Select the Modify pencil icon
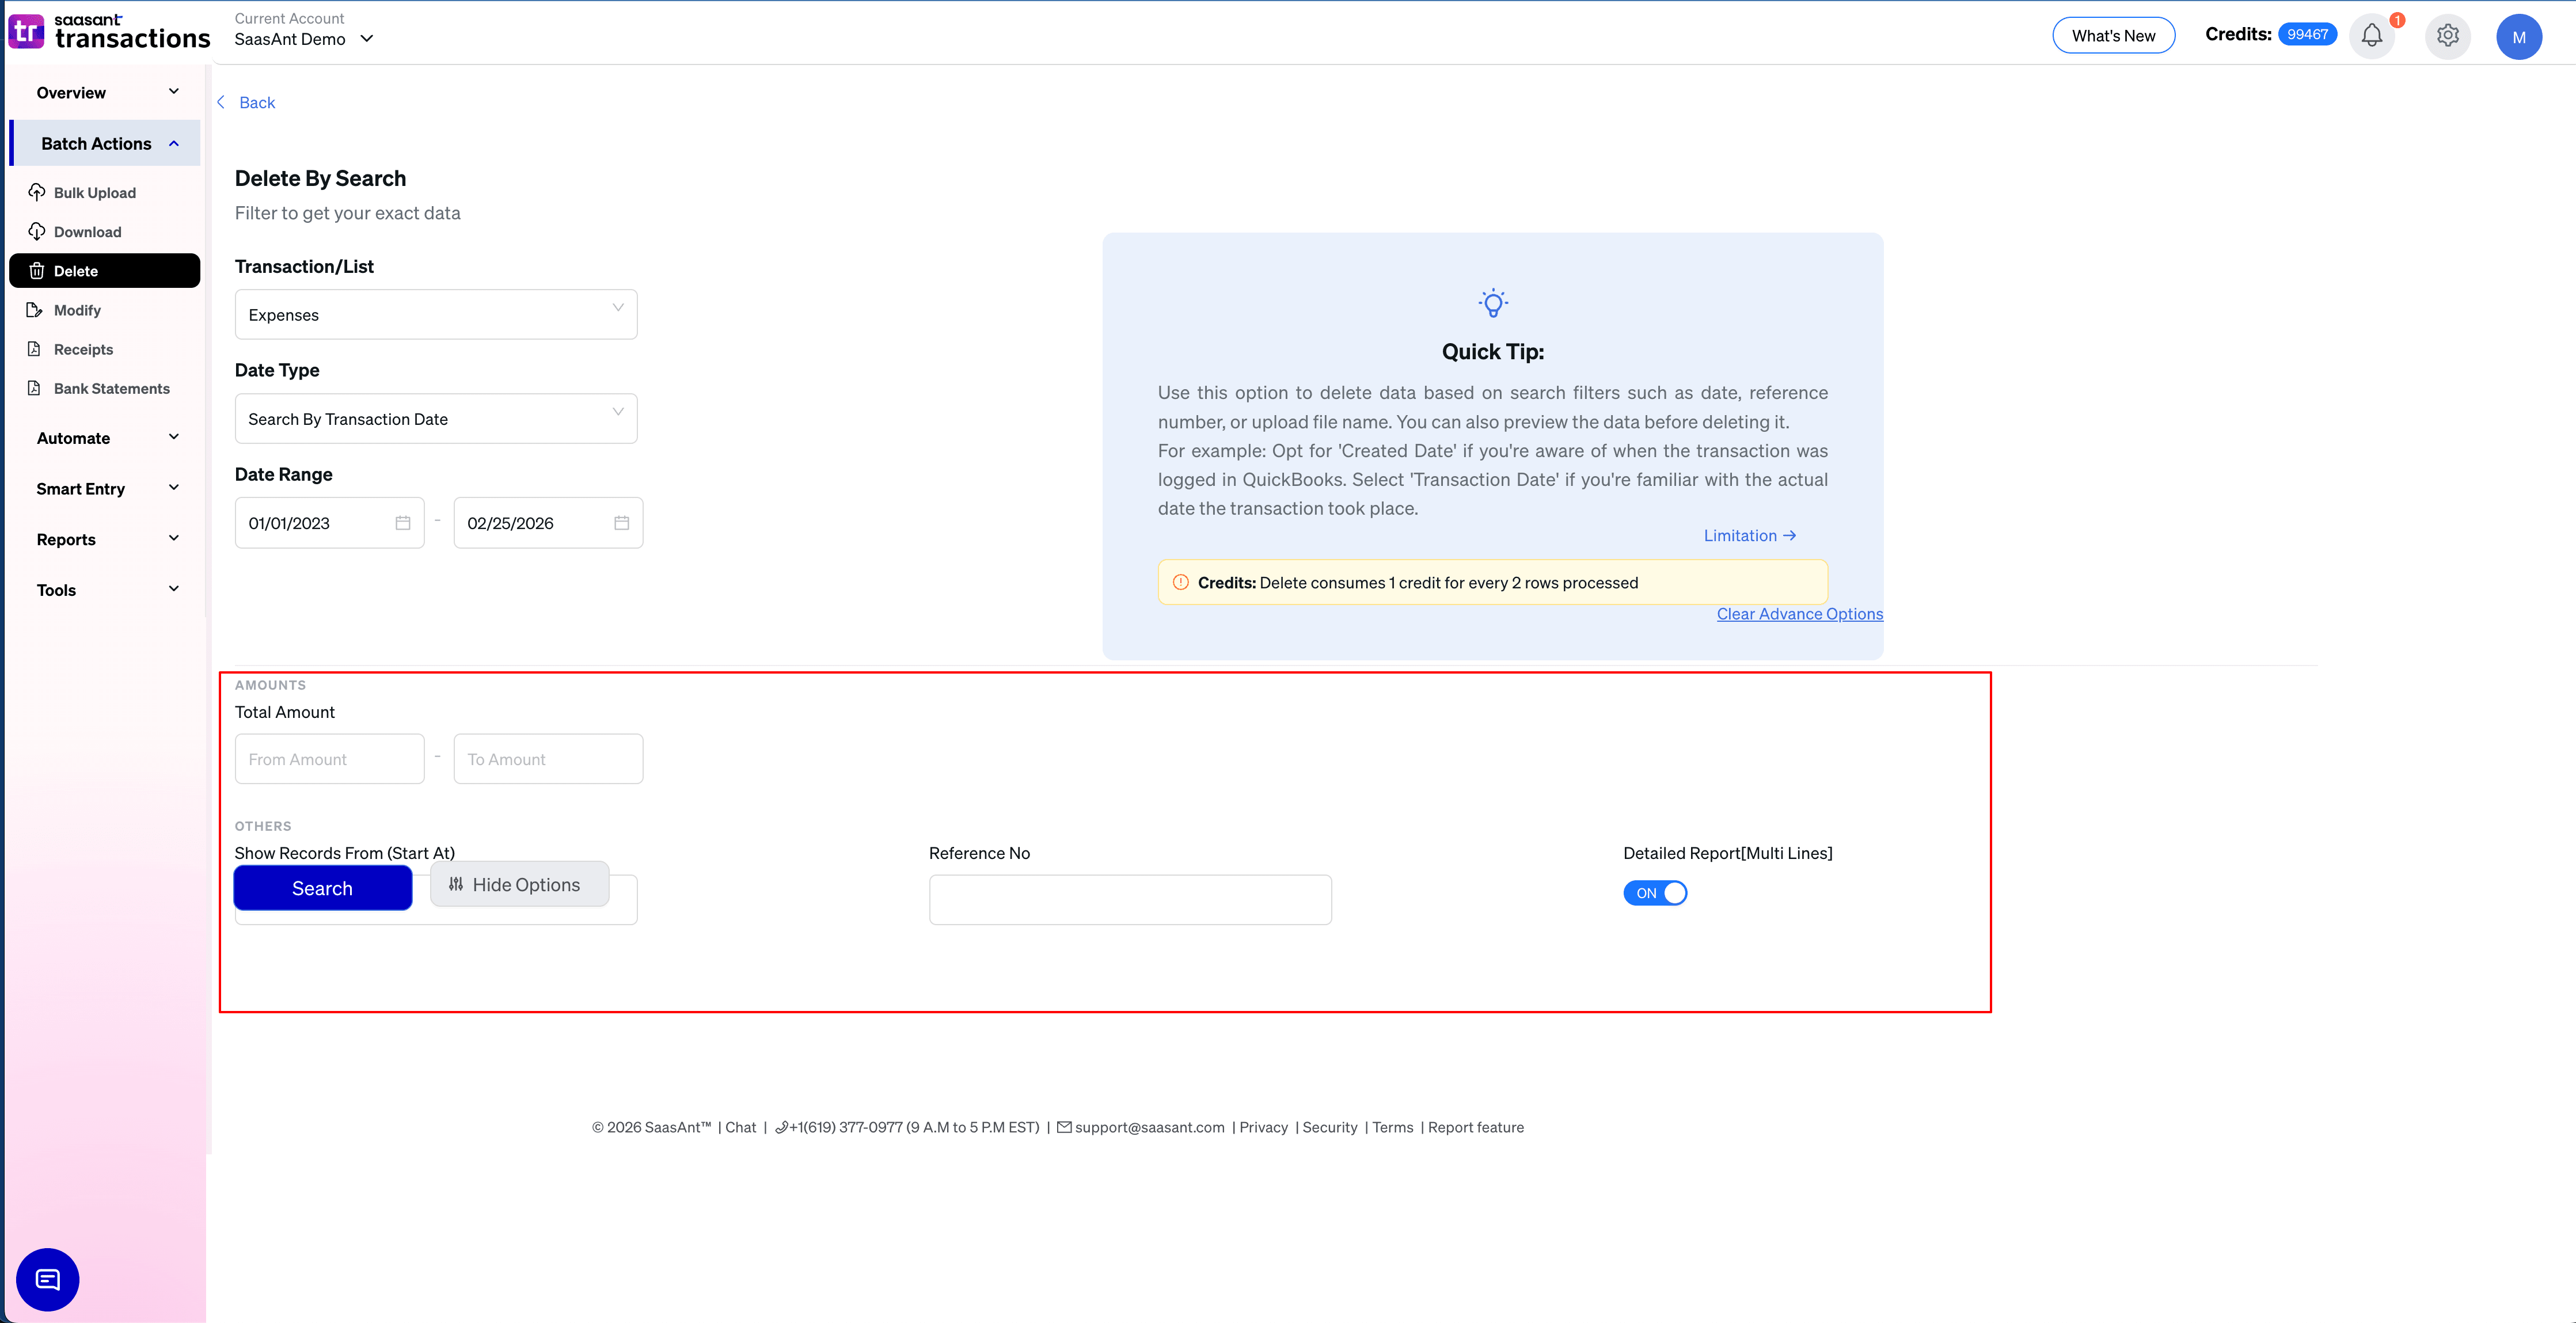The width and height of the screenshot is (2576, 1323). 36,310
